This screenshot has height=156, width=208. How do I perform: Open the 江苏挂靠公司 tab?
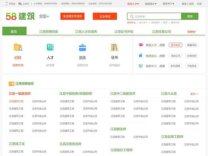pos(162,32)
